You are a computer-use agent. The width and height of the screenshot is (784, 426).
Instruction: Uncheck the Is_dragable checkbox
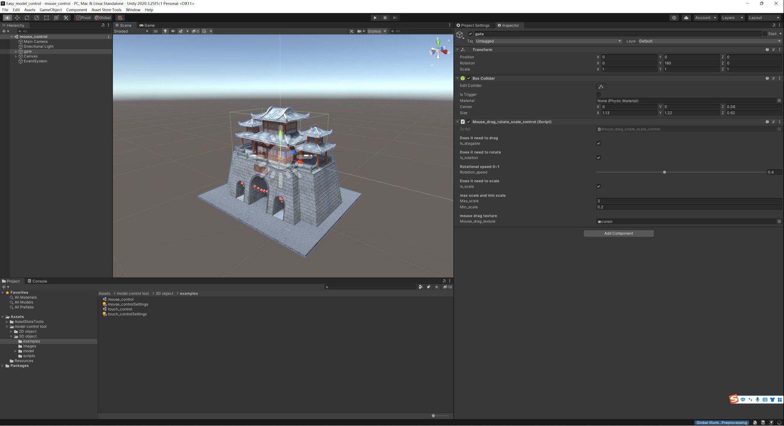click(x=599, y=143)
